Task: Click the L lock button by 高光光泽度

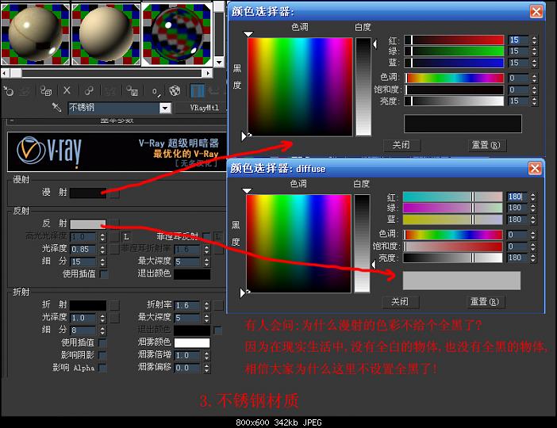Action: pyautogui.click(x=126, y=237)
